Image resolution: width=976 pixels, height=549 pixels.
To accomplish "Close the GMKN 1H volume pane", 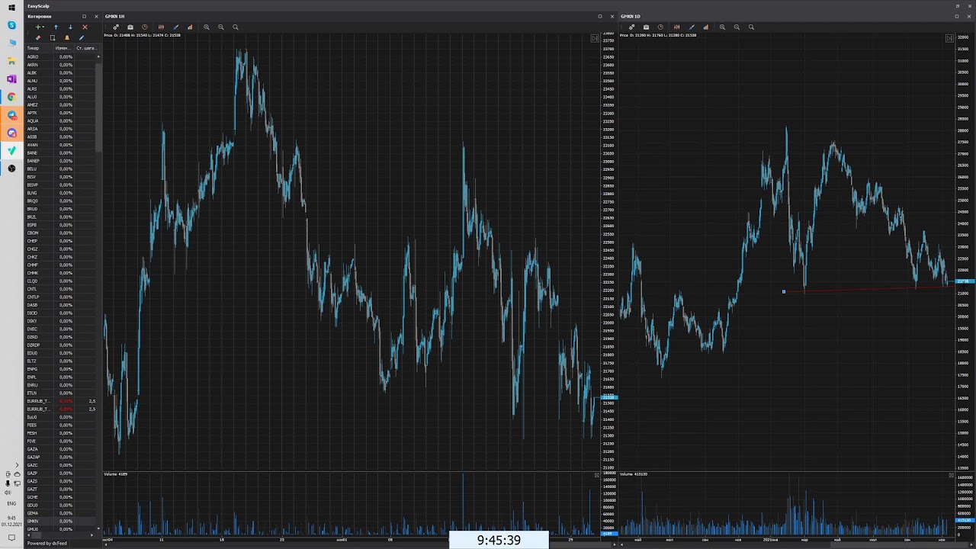I will (x=597, y=475).
